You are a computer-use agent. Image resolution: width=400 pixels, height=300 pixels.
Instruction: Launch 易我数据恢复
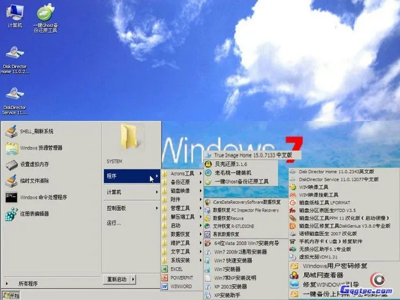pyautogui.click(x=246, y=234)
